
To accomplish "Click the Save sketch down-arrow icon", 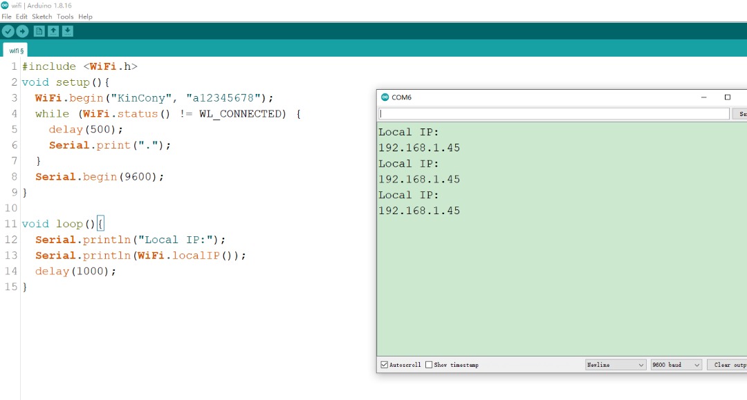I will coord(67,31).
